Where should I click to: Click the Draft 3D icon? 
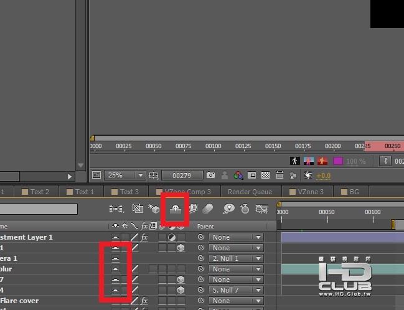(154, 208)
